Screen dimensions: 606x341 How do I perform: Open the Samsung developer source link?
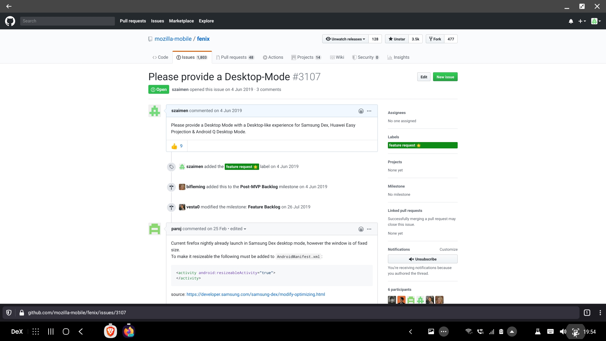click(x=256, y=295)
